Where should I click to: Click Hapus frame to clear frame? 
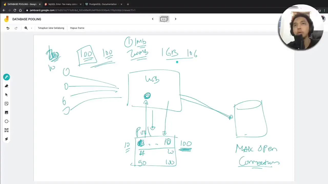pyautogui.click(x=77, y=28)
